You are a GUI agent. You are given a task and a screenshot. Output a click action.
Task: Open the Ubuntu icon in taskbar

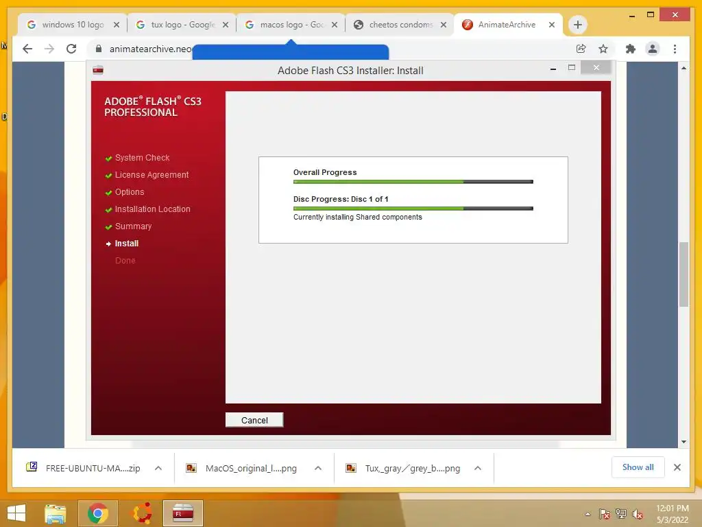[x=141, y=513]
